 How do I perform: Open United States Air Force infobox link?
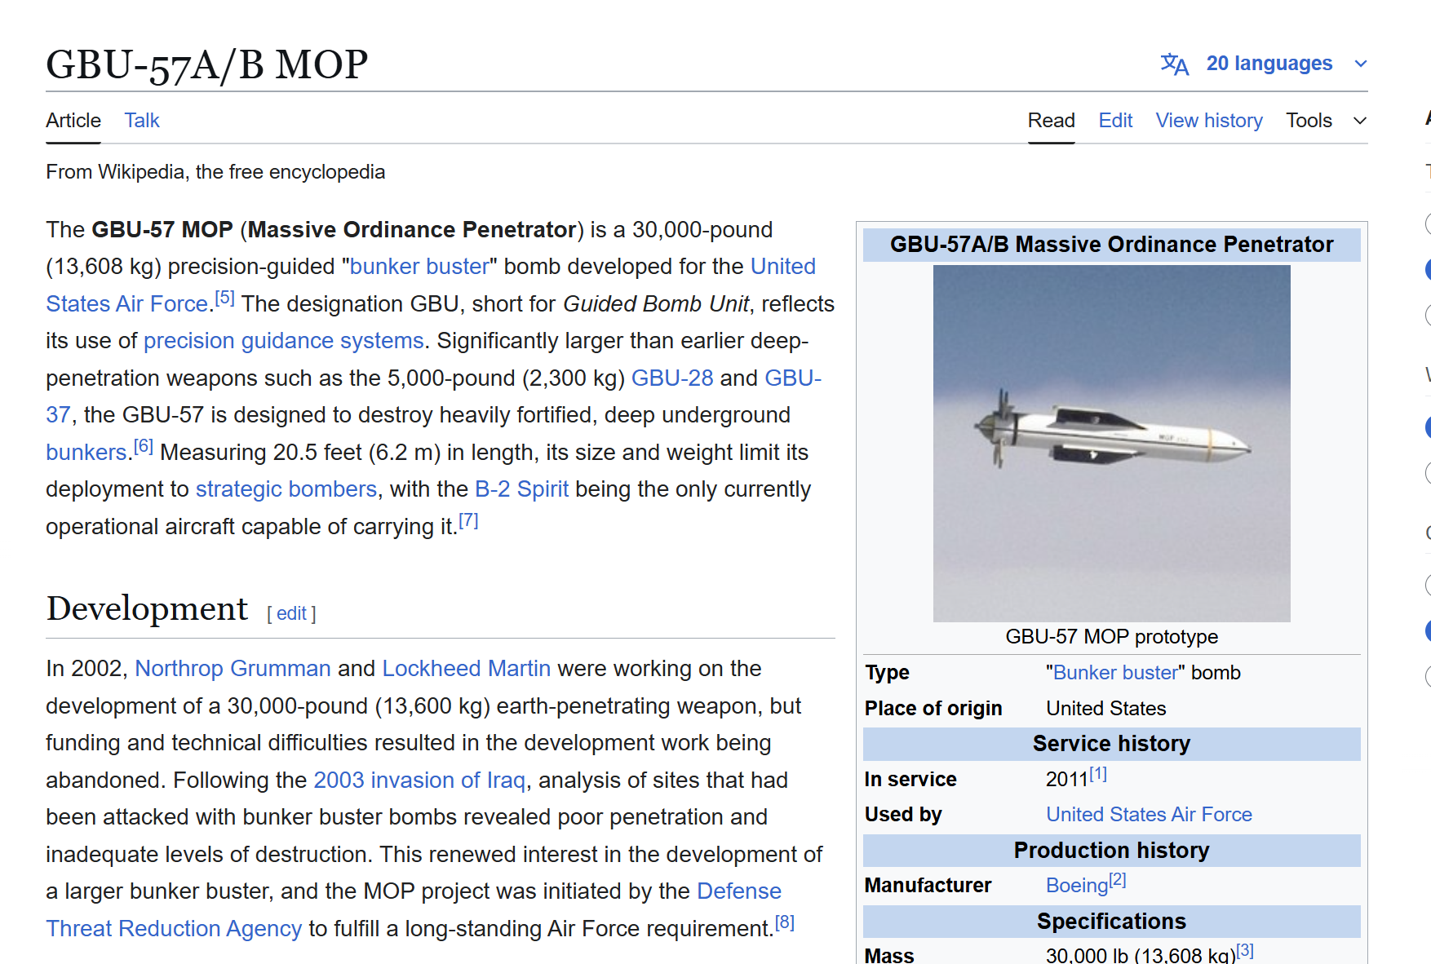pyautogui.click(x=1149, y=815)
